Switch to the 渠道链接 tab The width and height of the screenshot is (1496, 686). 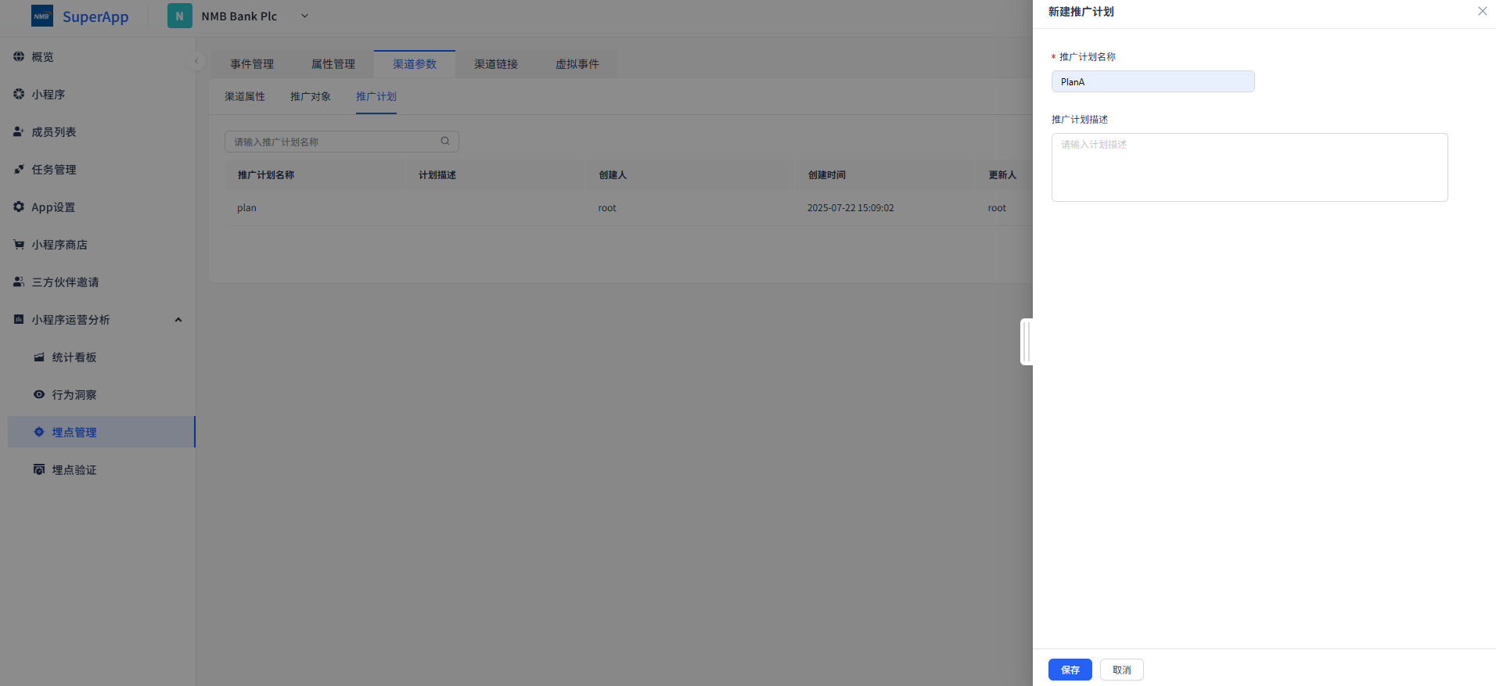[496, 64]
